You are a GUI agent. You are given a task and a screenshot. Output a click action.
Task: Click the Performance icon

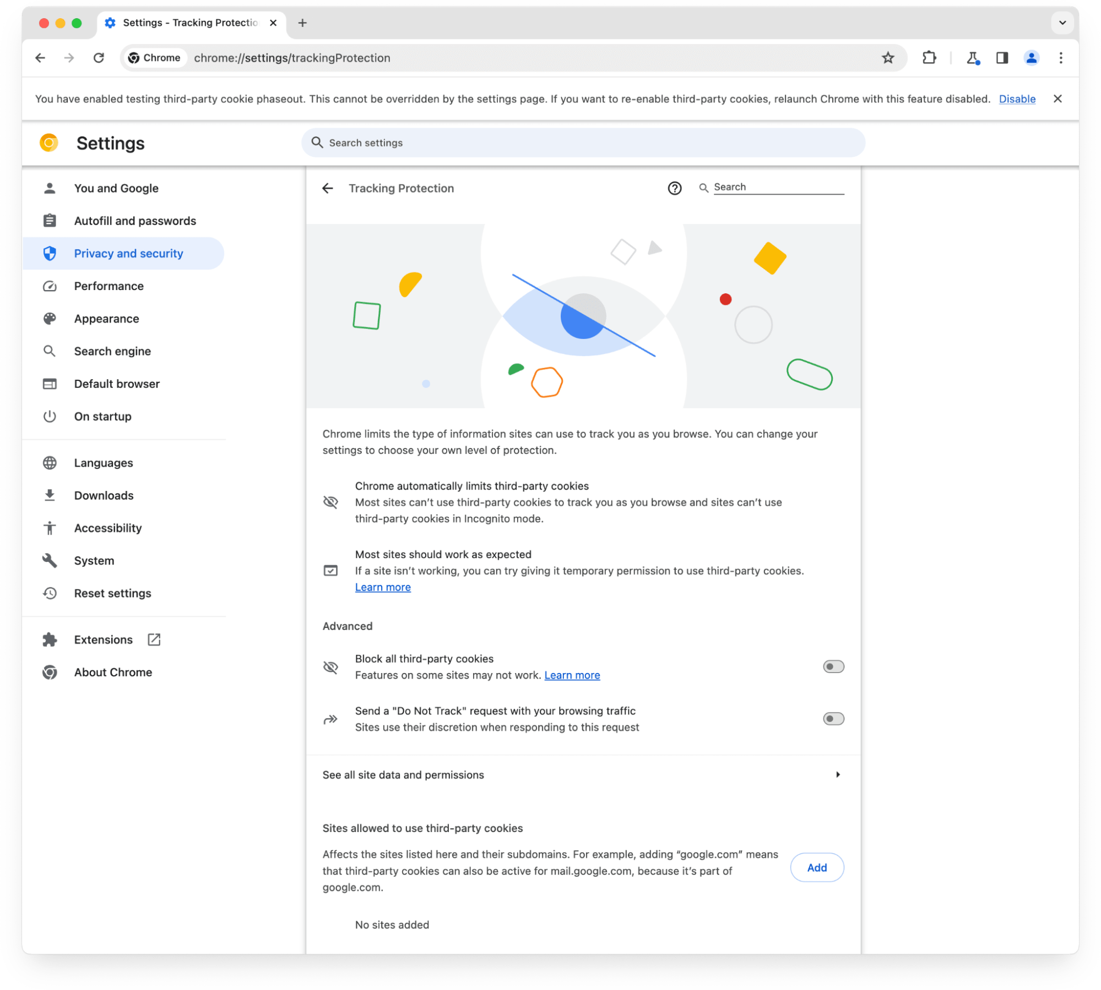point(50,285)
